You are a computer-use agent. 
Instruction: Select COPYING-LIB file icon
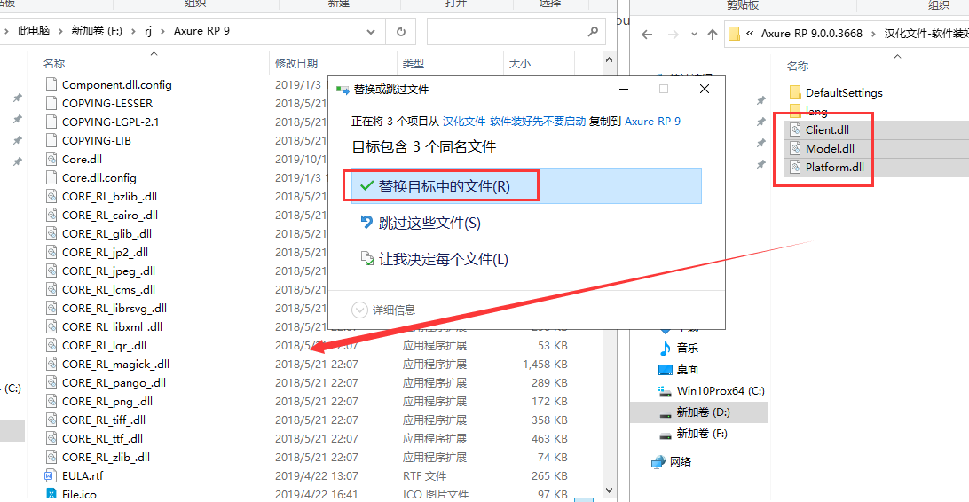(51, 140)
